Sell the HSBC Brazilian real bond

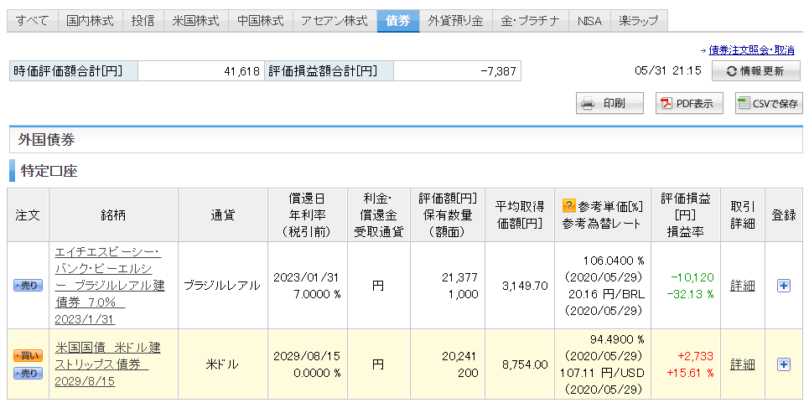point(28,285)
